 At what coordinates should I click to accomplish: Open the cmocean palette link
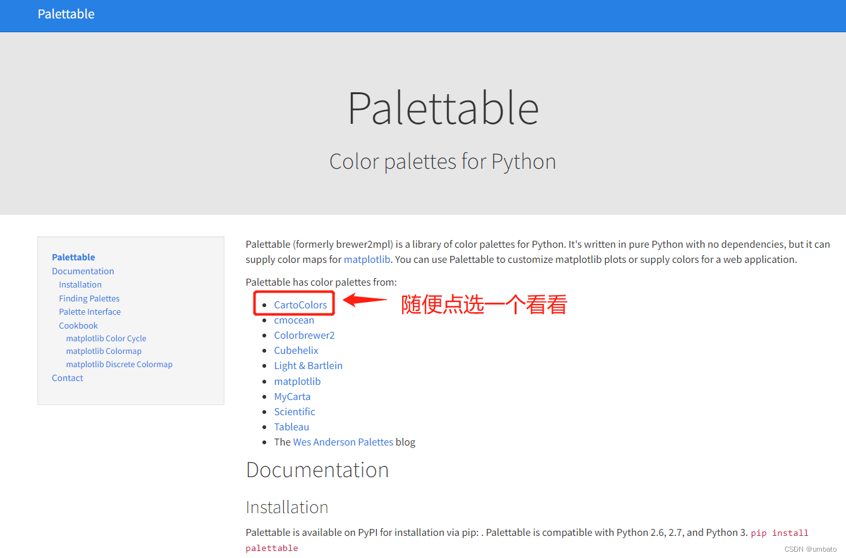[294, 320]
